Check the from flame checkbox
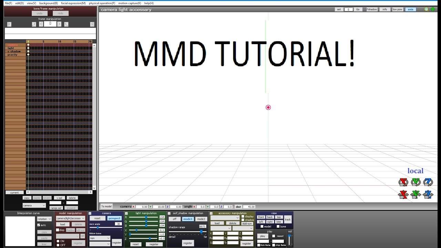441x248 pixels. click(259, 245)
